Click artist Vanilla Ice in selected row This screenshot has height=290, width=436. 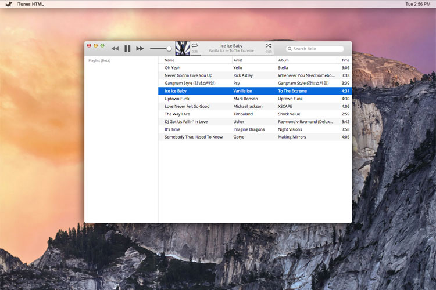(x=242, y=91)
